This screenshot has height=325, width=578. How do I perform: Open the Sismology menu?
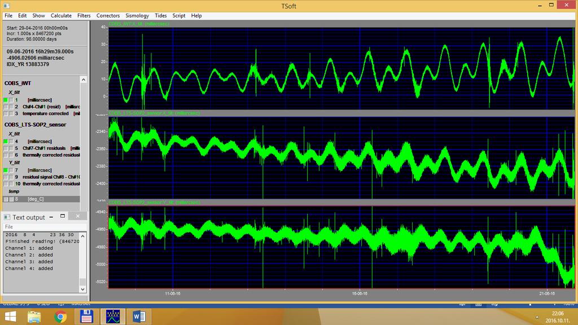tap(137, 15)
